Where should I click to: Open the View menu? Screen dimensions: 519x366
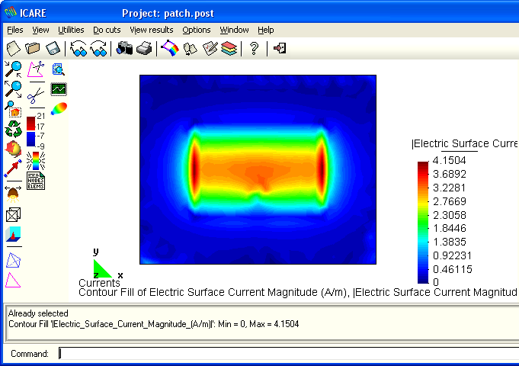pos(40,30)
